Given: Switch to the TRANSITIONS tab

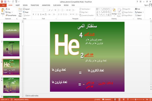Looking at the screenshot, I should coord(35,5).
